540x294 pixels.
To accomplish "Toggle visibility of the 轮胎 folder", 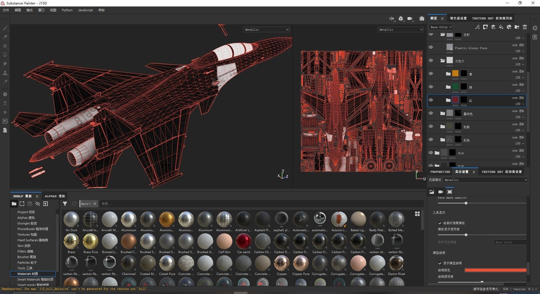I will (x=431, y=139).
